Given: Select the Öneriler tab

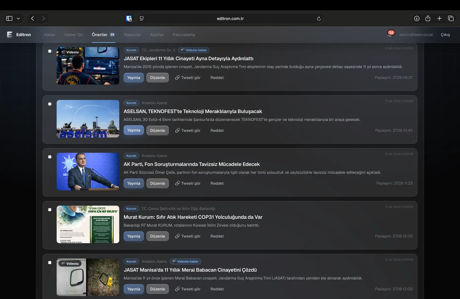Looking at the screenshot, I should [x=103, y=35].
